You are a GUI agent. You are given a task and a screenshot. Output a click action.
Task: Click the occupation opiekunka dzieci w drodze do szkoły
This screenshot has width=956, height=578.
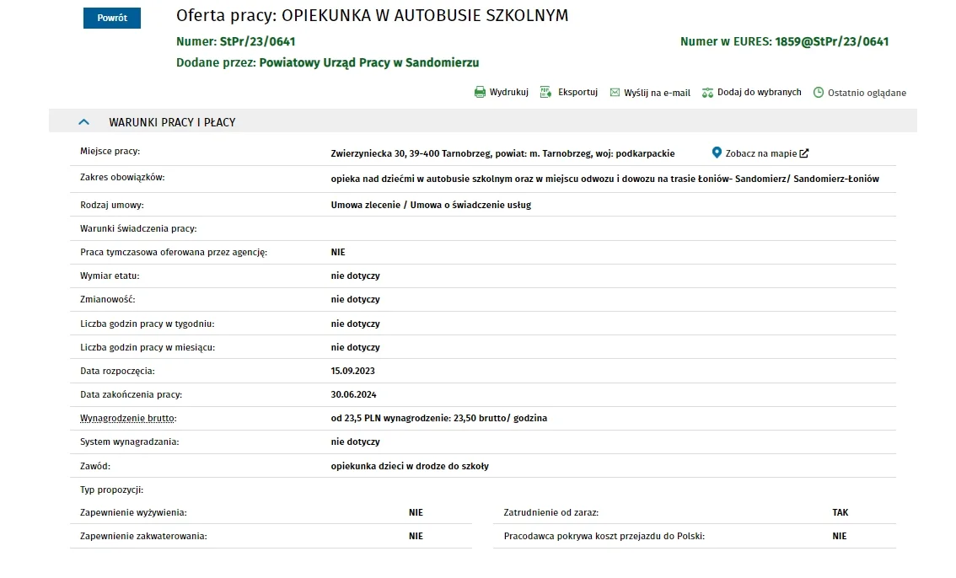pyautogui.click(x=410, y=467)
